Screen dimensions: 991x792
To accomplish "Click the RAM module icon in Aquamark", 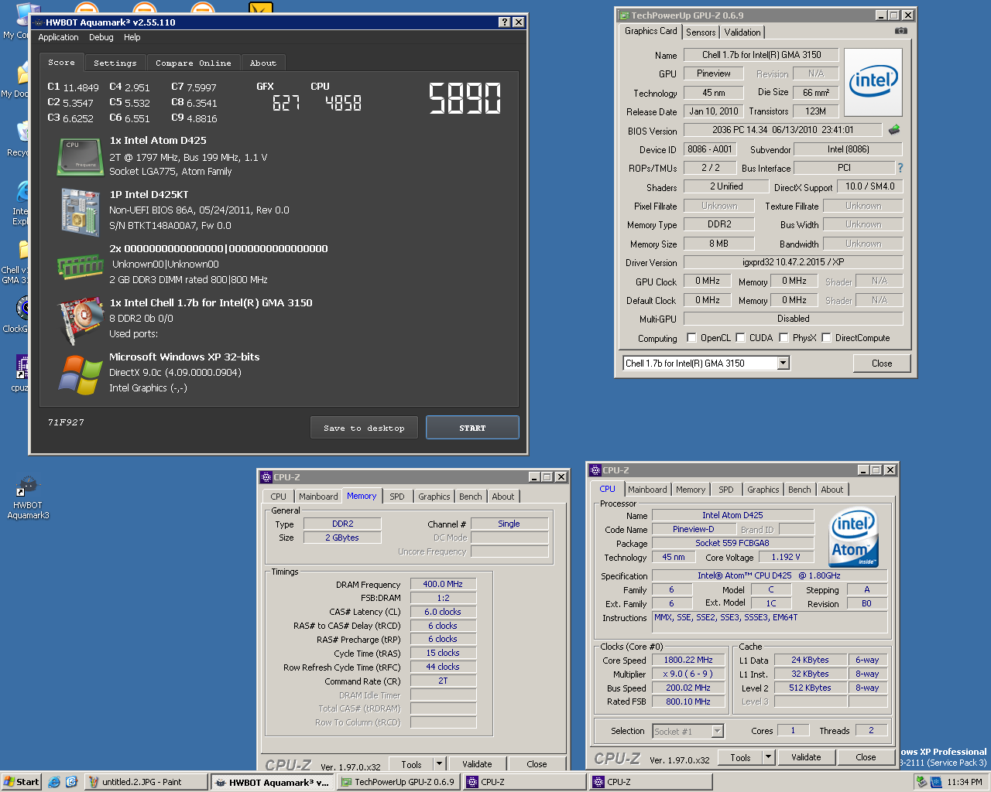I will point(81,268).
